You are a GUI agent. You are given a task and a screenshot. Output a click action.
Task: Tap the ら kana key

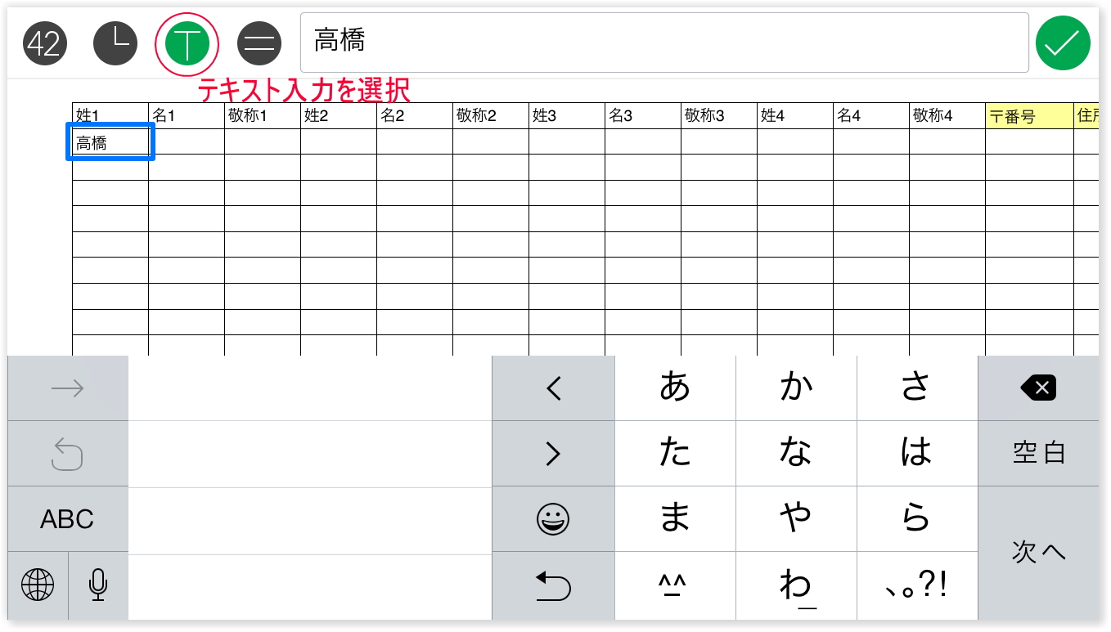pos(917,519)
